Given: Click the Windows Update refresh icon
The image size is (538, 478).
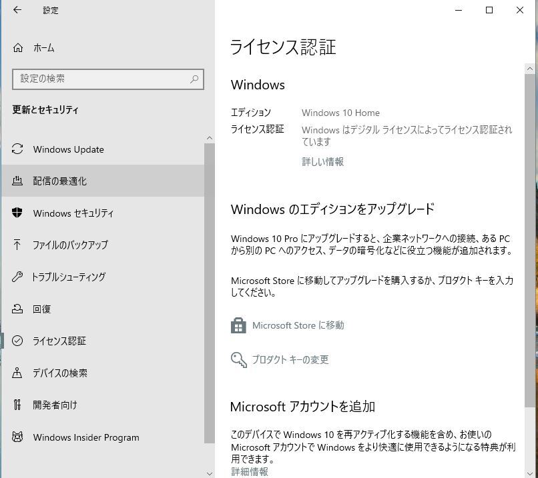Looking at the screenshot, I should [17, 149].
